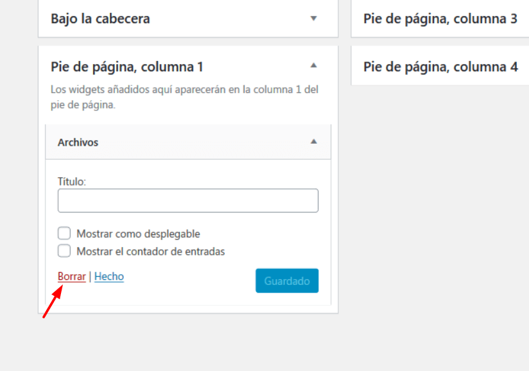
Task: Collapse Pie de página, columna 1 arrow
Action: (313, 65)
